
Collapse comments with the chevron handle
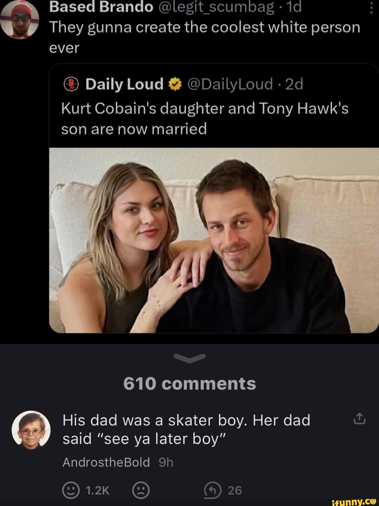[189, 358]
